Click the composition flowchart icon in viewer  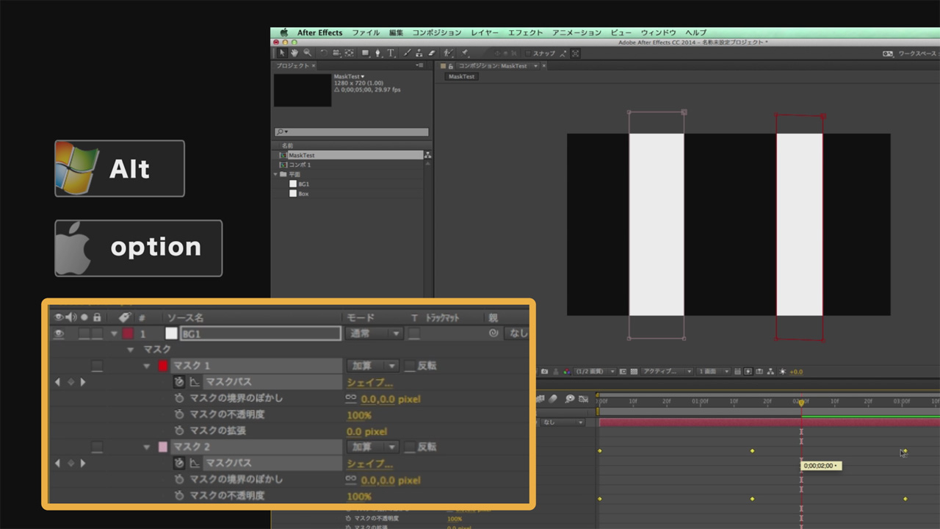click(x=770, y=372)
